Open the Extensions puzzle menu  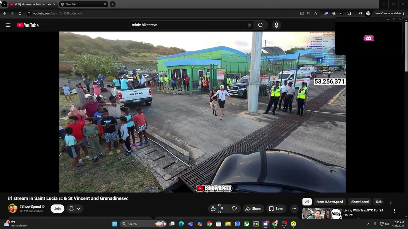349,13
